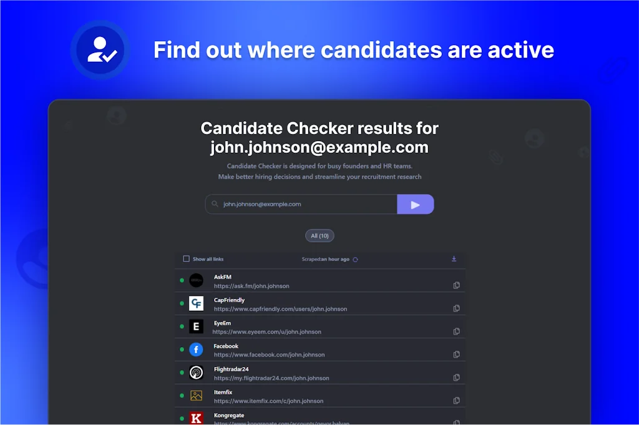Click the download results icon
The height and width of the screenshot is (425, 639).
(454, 258)
